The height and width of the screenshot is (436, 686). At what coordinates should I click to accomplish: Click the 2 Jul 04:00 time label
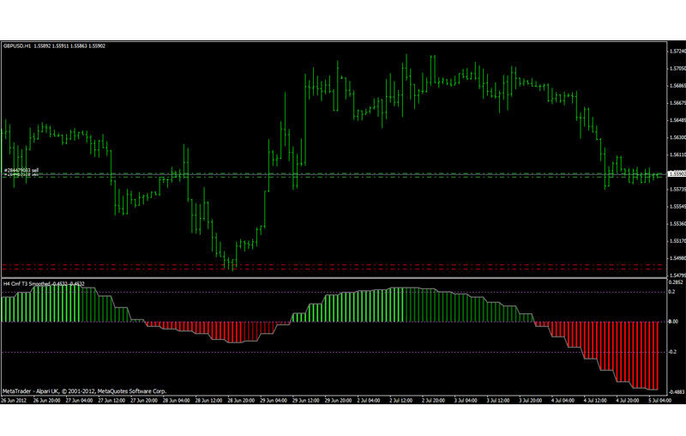click(x=368, y=401)
